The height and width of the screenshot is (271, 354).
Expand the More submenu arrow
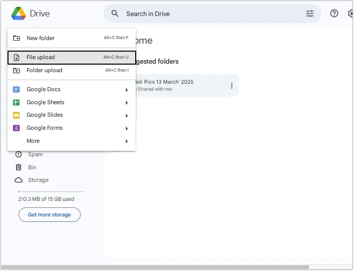(127, 141)
